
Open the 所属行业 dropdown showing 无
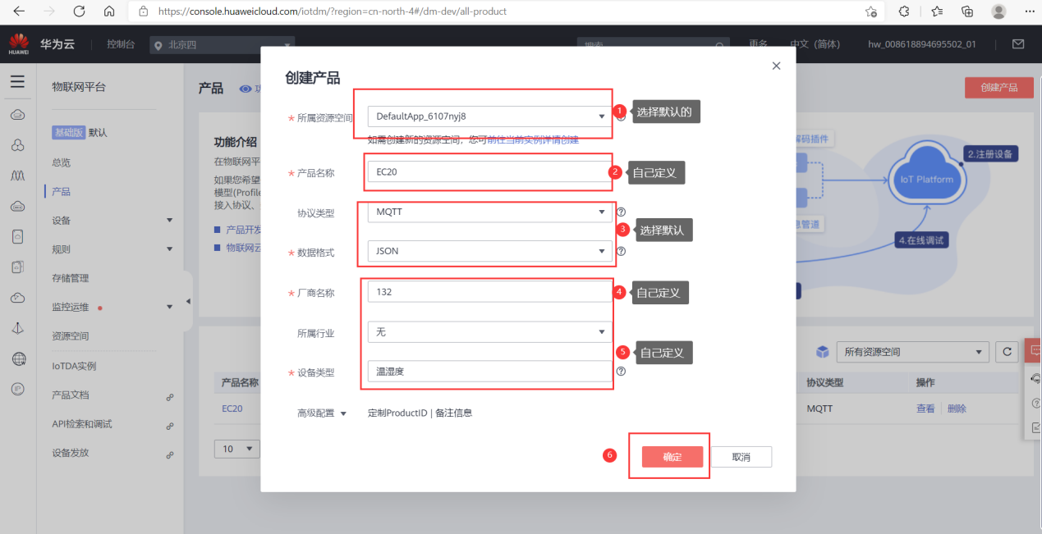coord(489,332)
